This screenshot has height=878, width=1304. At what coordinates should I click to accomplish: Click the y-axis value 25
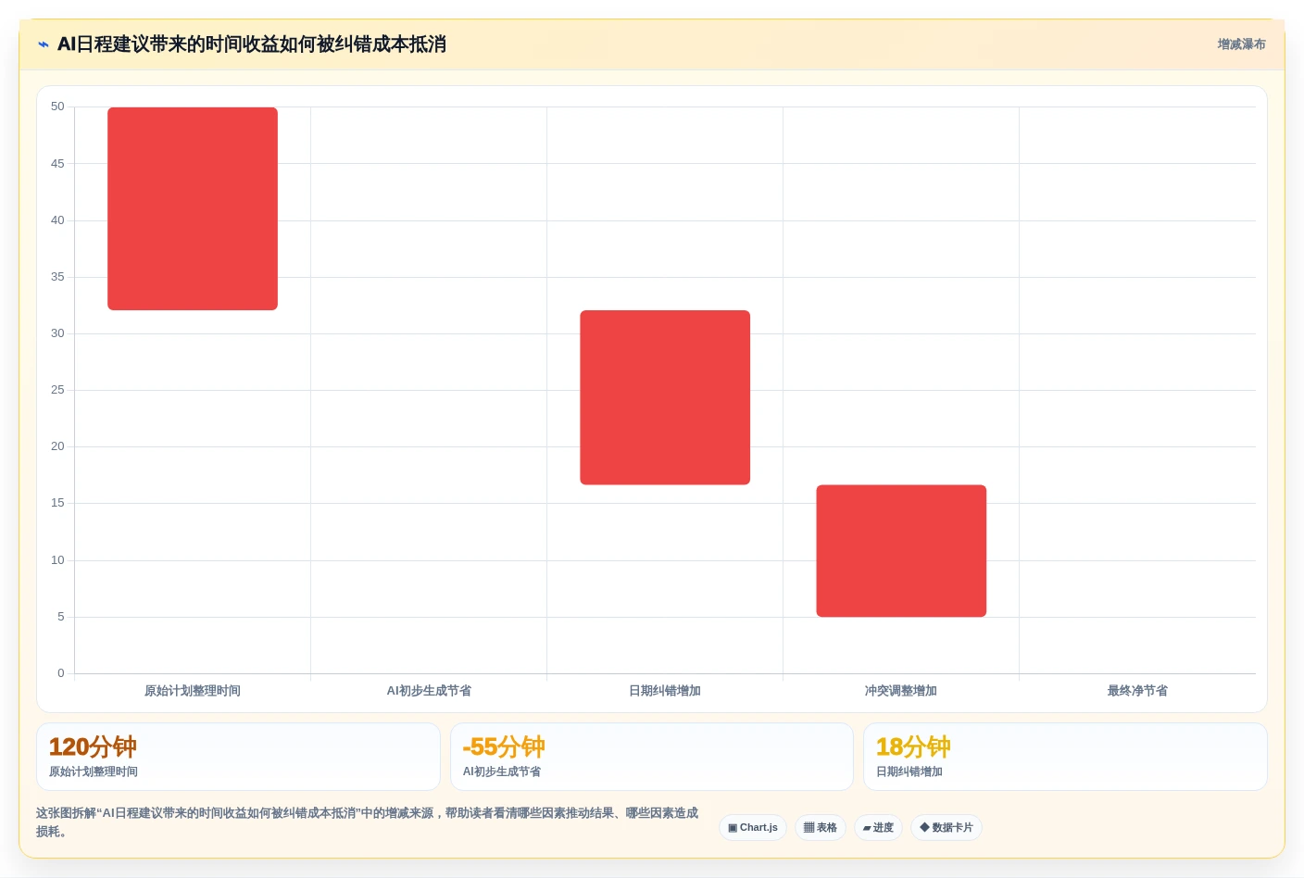pyautogui.click(x=57, y=390)
